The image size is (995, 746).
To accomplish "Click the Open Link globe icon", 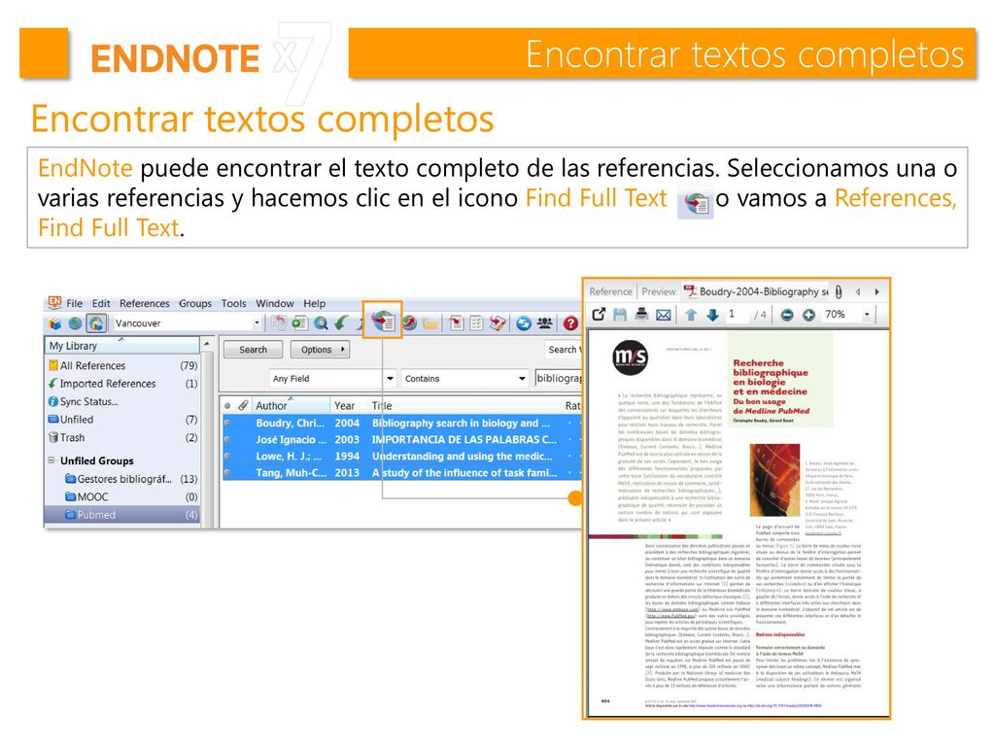I will [x=410, y=323].
